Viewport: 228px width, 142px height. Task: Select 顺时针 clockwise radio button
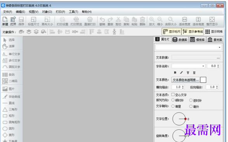173,100
